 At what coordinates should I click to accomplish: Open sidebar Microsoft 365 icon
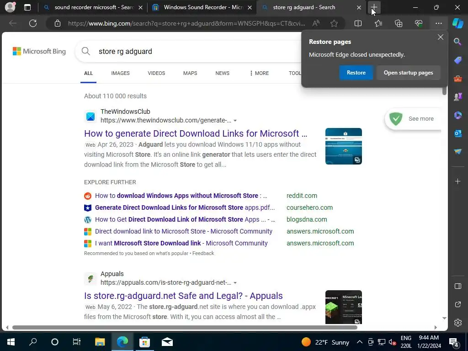coord(457,115)
